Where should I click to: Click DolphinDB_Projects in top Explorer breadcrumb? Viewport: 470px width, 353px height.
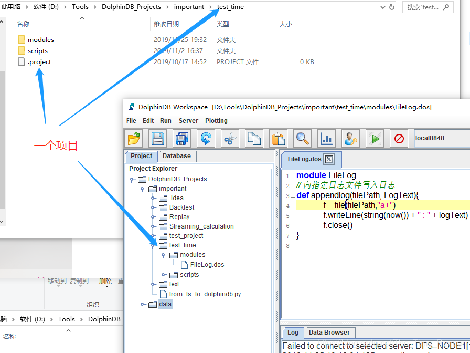(131, 7)
